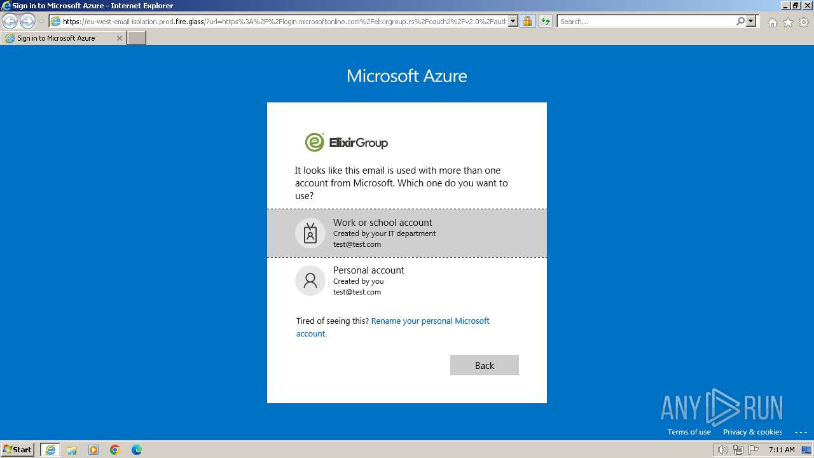Click the volume speaker tray icon
The height and width of the screenshot is (458, 814).
click(722, 450)
